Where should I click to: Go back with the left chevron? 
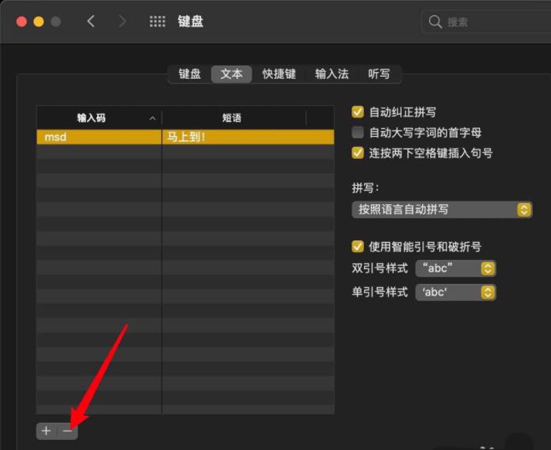[91, 21]
